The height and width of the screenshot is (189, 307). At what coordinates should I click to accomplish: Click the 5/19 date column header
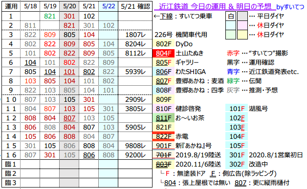pyautogui.click(x=50, y=6)
